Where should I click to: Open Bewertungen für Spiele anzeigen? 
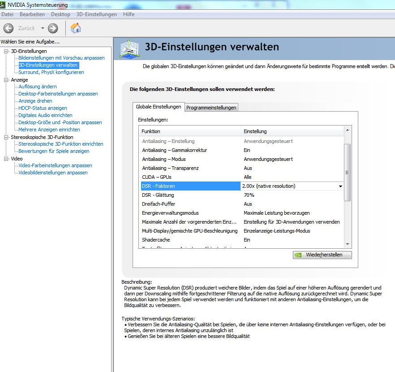[54, 151]
